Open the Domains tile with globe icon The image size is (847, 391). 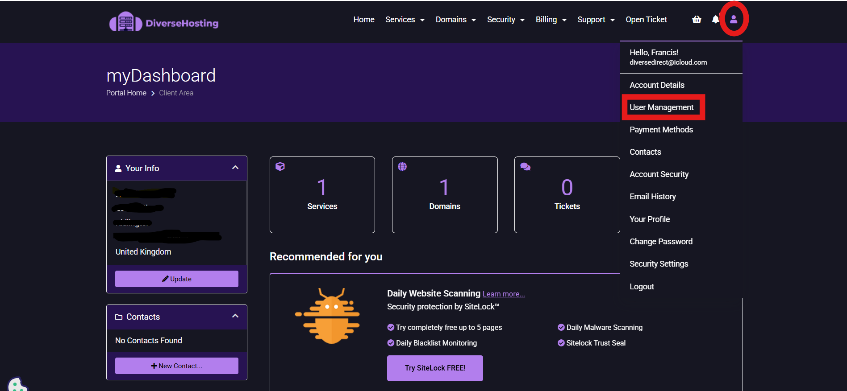click(444, 195)
